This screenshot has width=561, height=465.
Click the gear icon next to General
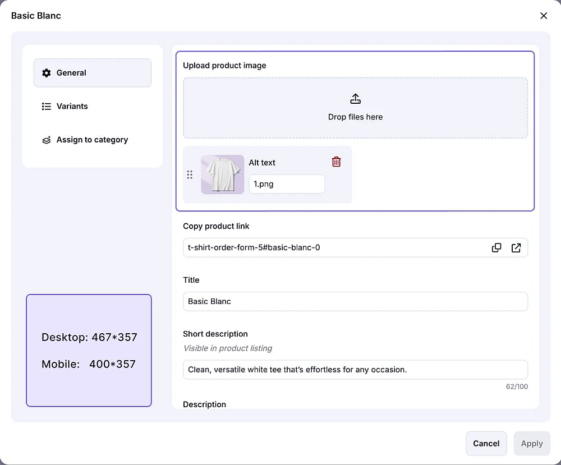click(46, 73)
